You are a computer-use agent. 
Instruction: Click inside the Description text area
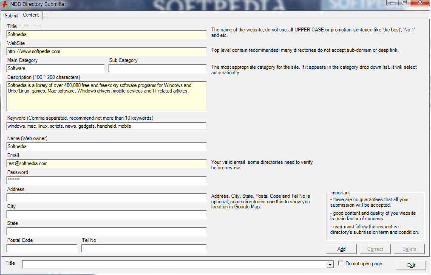(x=106, y=96)
